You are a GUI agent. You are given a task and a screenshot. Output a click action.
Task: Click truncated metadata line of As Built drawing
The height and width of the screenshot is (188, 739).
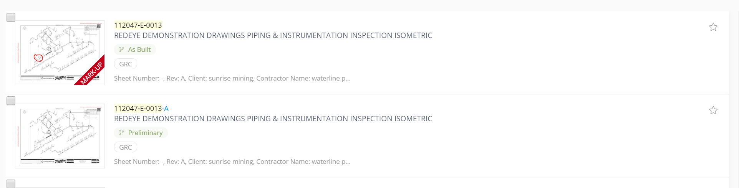tap(232, 78)
